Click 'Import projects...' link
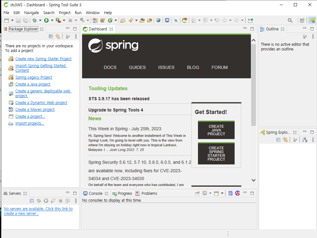The height and width of the screenshot is (238, 317). pos(30,123)
